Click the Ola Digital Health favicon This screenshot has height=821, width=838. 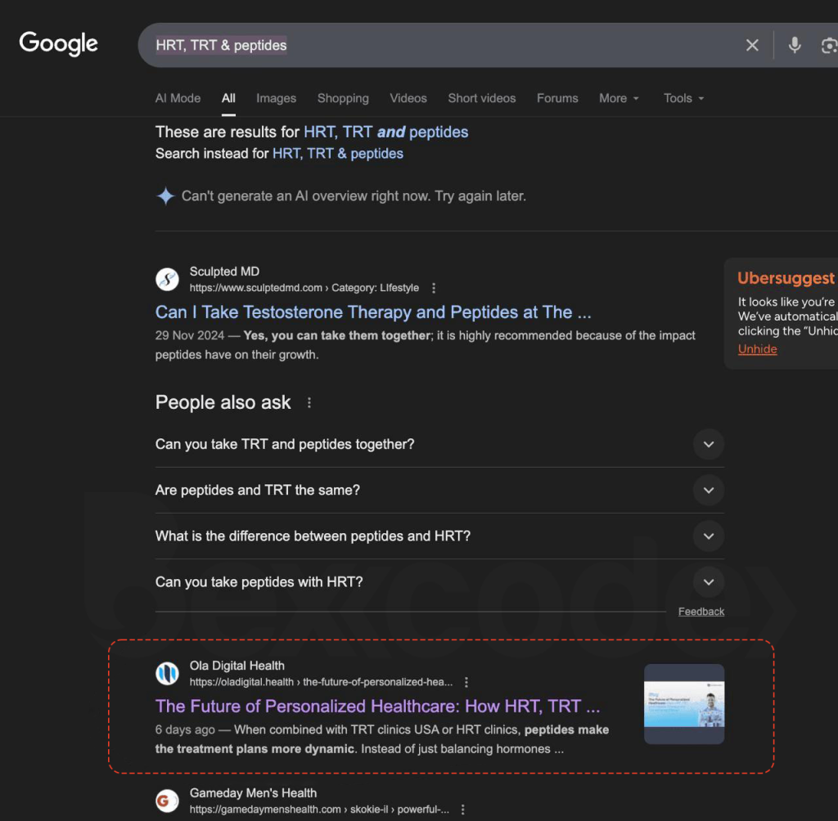coord(167,674)
